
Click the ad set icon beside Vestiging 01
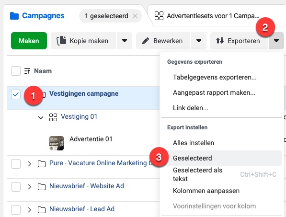point(53,117)
